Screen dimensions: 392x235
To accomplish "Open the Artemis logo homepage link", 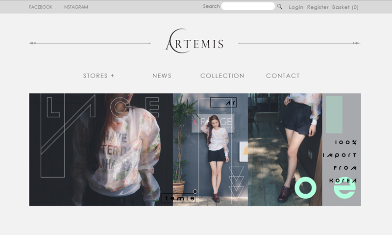I will tap(195, 41).
